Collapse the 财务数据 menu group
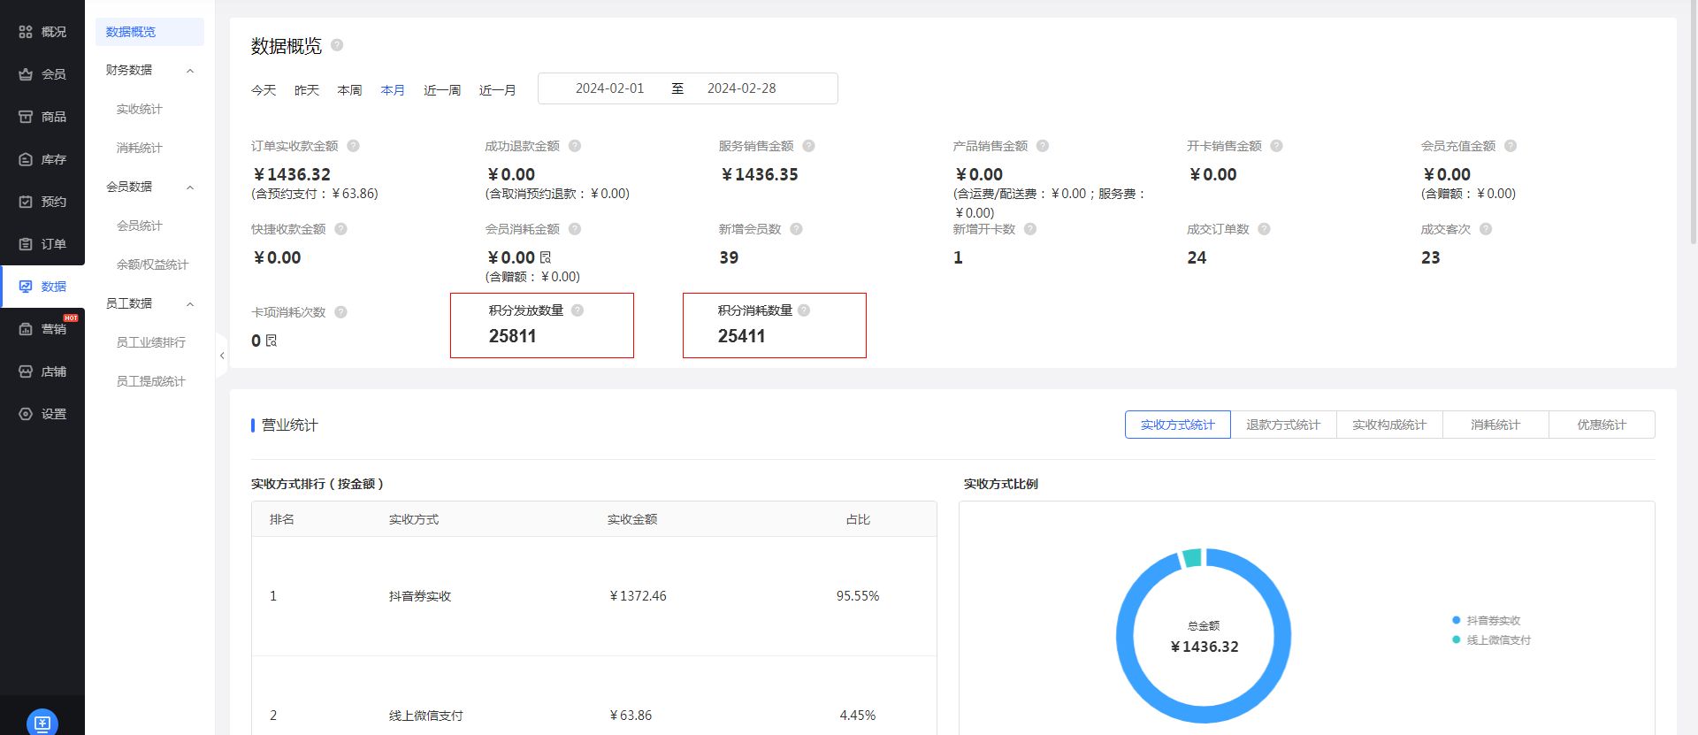The height and width of the screenshot is (735, 1698). (x=190, y=71)
